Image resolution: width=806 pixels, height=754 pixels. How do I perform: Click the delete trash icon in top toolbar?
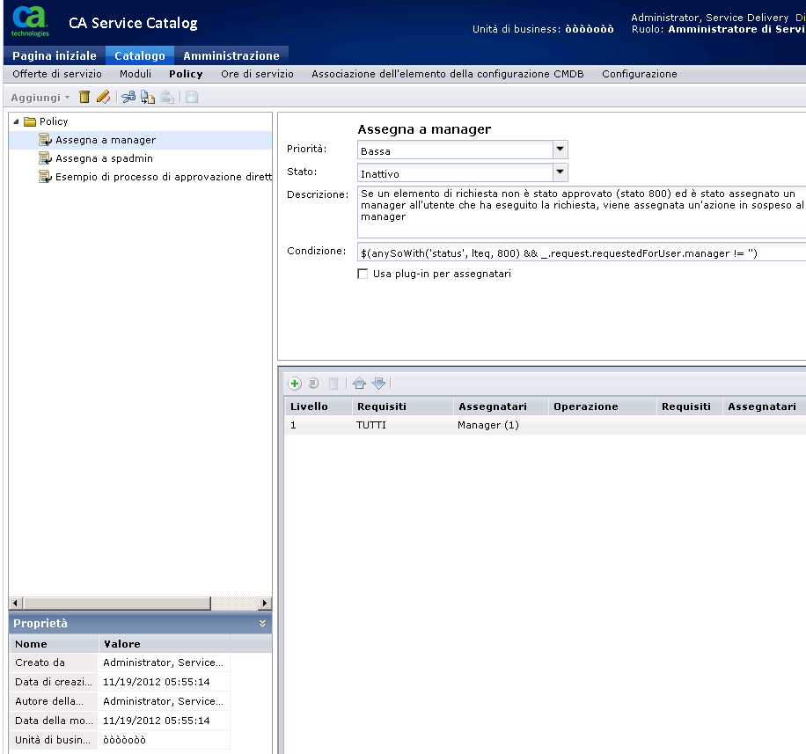(85, 97)
